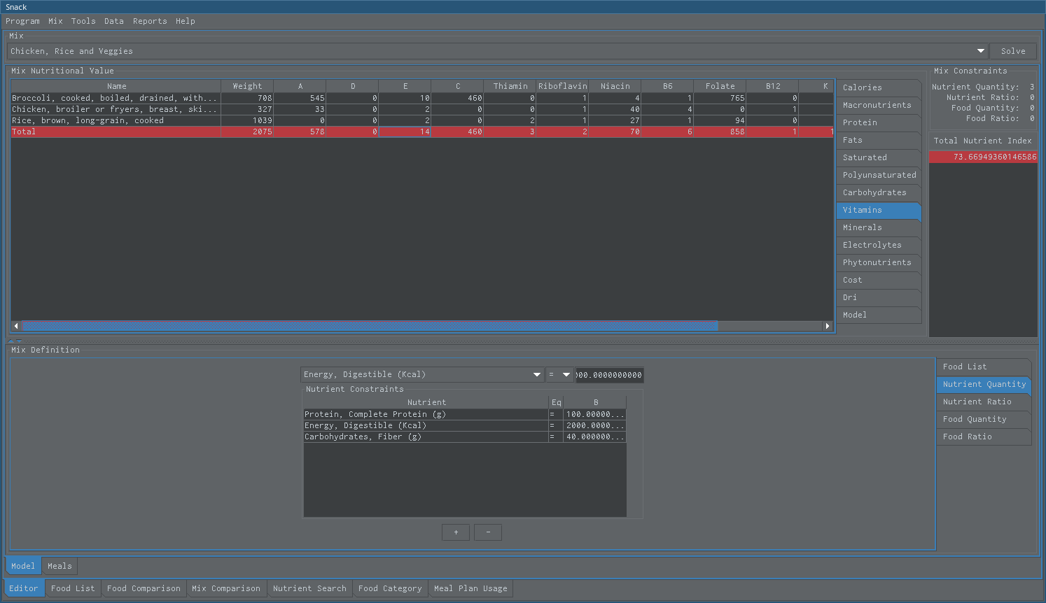
Task: Select the Editor tab
Action: (24, 588)
